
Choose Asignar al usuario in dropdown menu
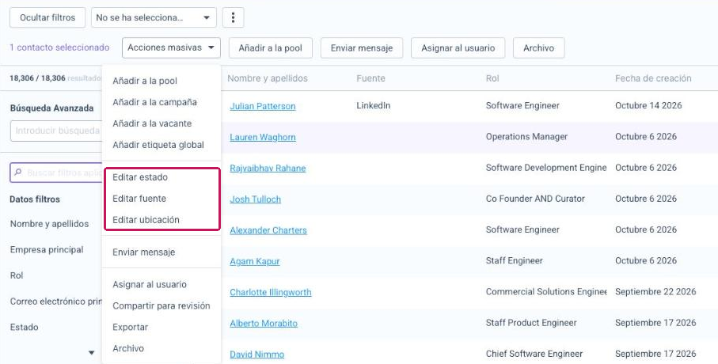(x=150, y=284)
